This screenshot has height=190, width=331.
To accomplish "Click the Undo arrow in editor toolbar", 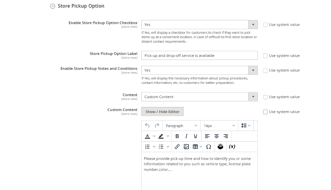I will pos(147,126).
